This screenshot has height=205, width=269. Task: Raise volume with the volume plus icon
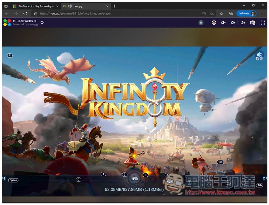coord(233,23)
